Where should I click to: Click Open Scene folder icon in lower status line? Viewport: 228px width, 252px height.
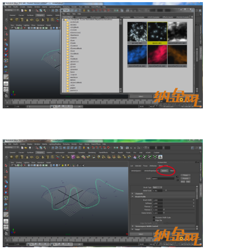pyautogui.click(x=26, y=148)
